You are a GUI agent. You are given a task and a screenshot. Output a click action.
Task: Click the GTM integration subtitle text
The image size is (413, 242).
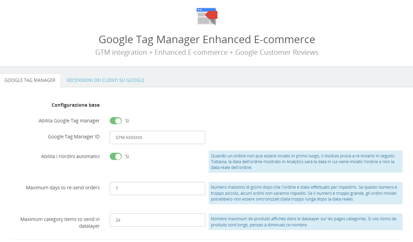[207, 52]
